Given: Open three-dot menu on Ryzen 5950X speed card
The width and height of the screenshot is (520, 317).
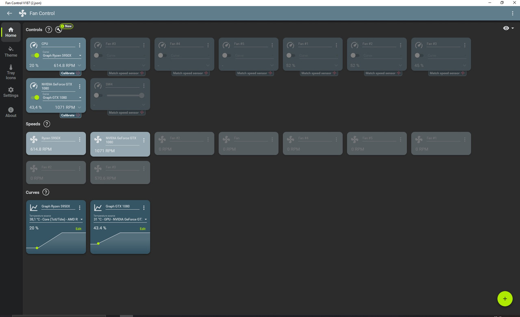Looking at the screenshot, I should point(80,140).
